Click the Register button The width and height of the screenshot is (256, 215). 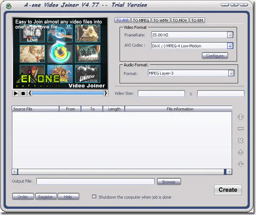[x=46, y=197]
